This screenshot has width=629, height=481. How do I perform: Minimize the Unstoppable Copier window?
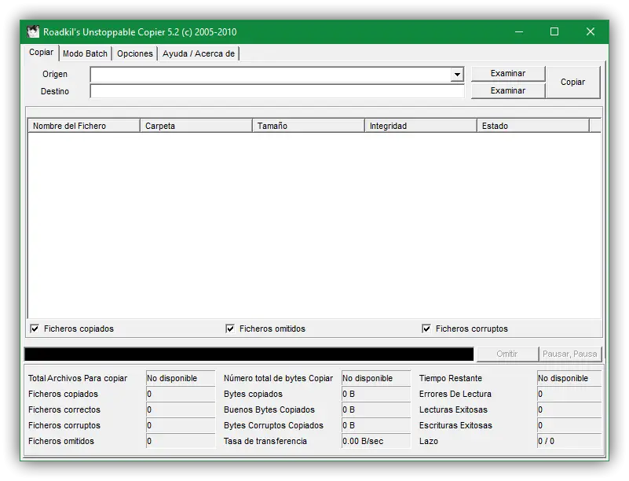[519, 31]
